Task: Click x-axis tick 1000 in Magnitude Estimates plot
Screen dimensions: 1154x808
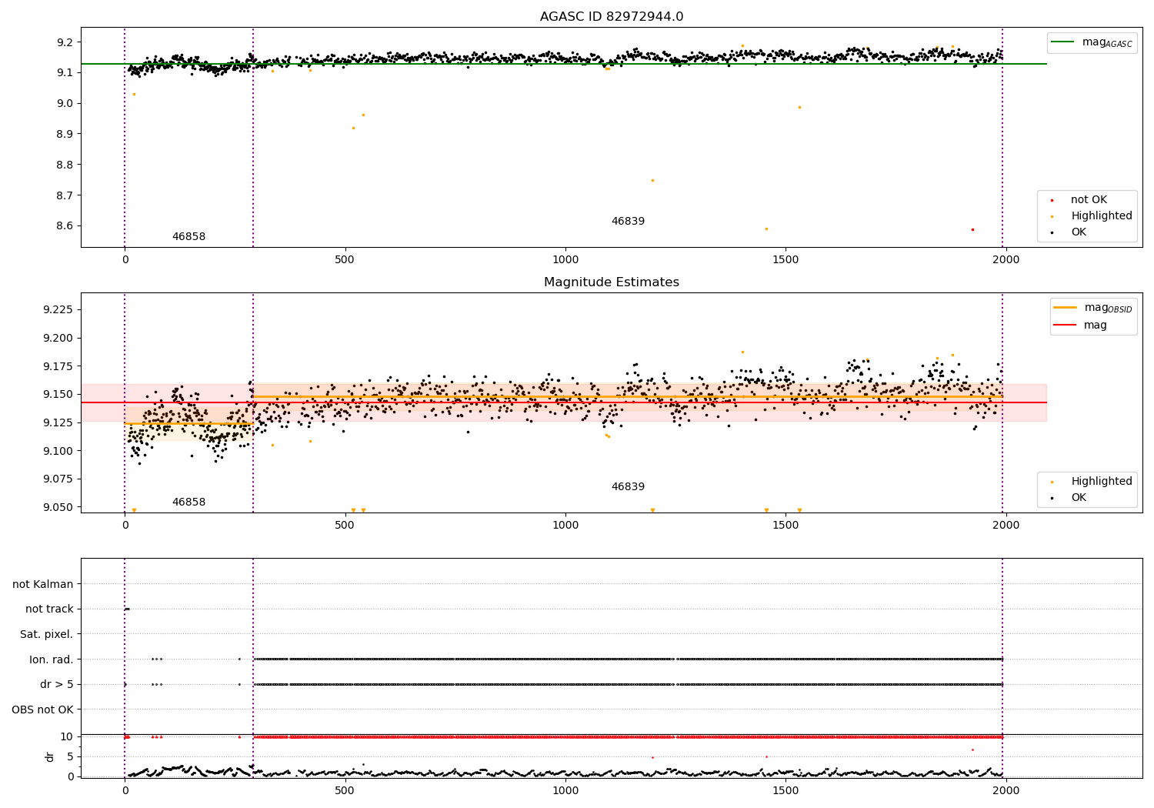Action: click(565, 526)
